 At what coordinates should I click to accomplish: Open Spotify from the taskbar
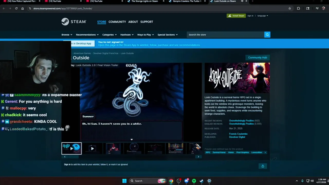click(194, 181)
